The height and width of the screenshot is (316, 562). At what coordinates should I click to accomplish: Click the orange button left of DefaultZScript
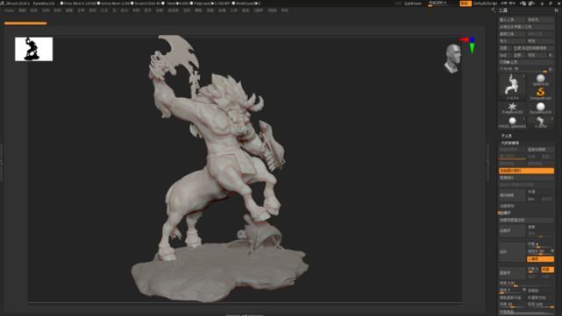pyautogui.click(x=466, y=4)
